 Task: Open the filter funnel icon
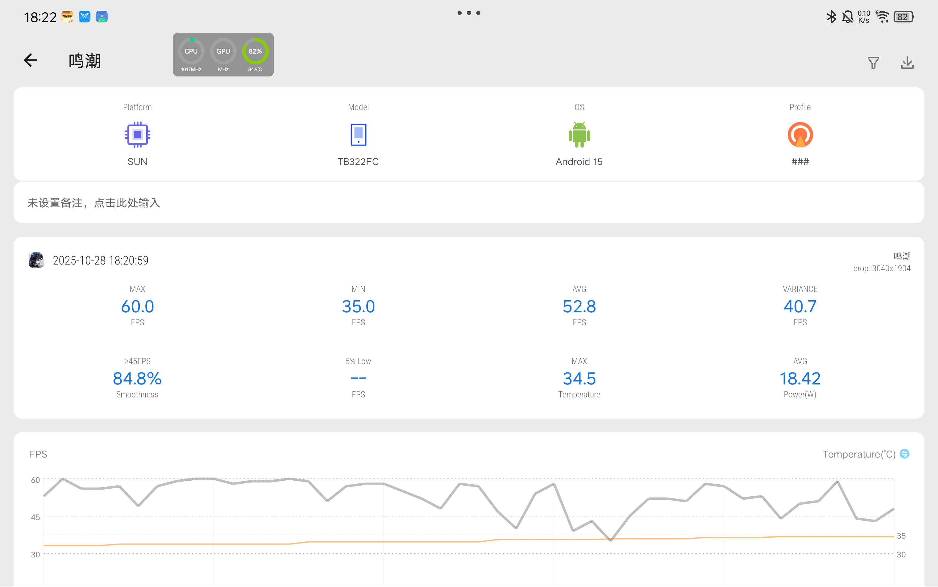pyautogui.click(x=873, y=63)
